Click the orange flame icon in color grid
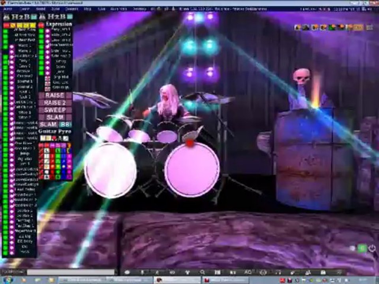Screen dimensions: 379x284 (69, 145)
